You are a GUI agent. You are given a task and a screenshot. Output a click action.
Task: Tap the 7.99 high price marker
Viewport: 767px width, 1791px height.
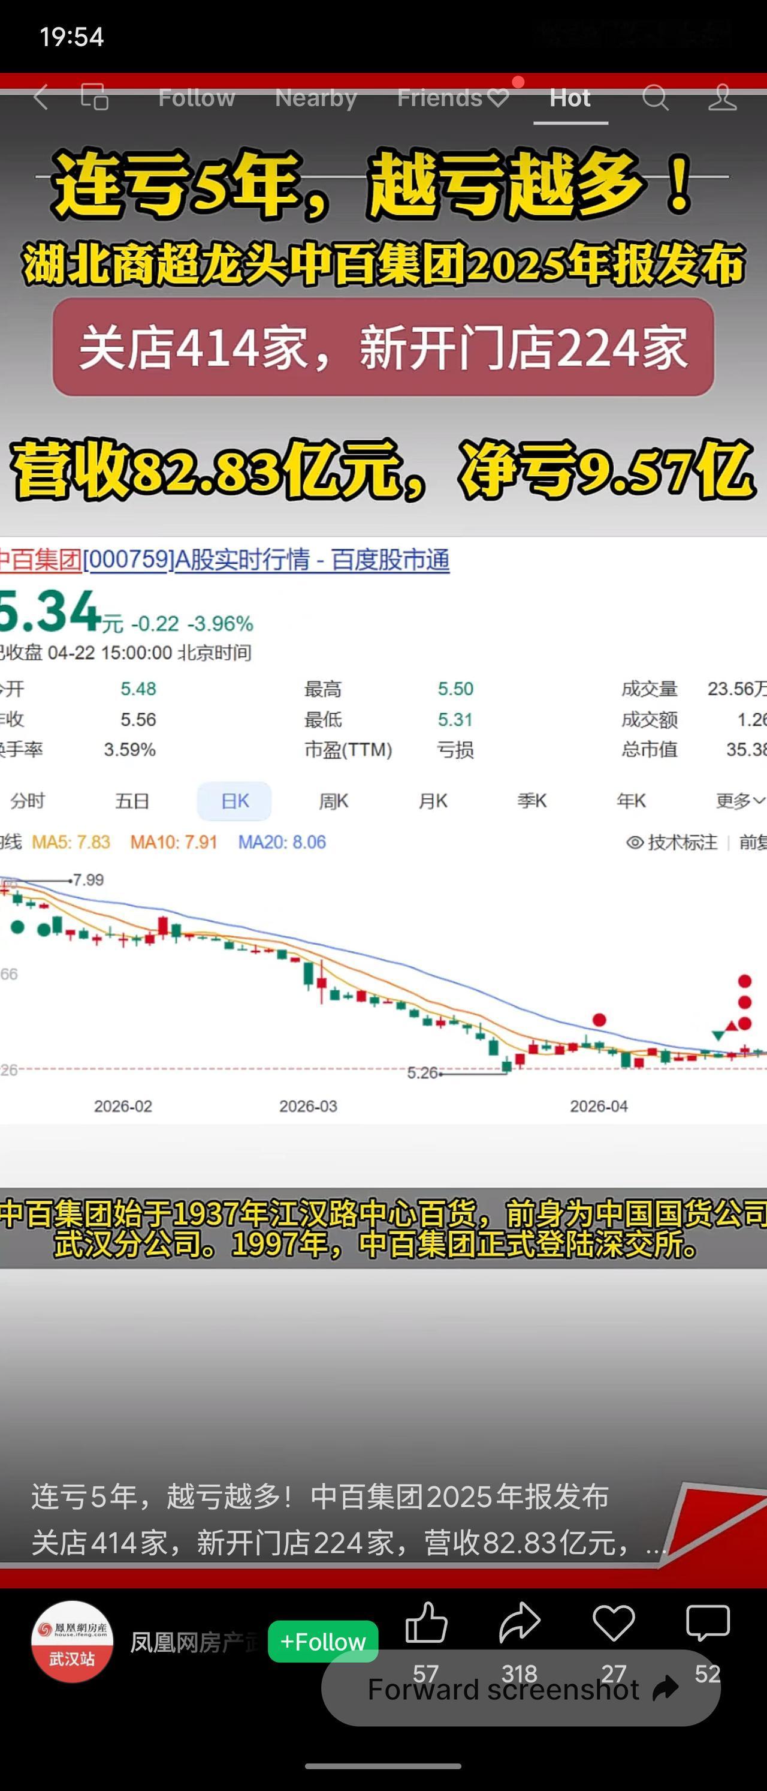click(88, 880)
